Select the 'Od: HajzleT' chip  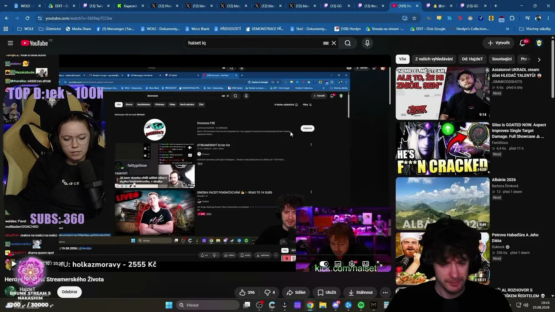(472, 59)
